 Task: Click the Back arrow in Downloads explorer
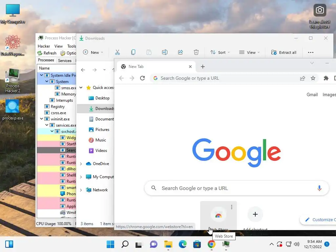click(83, 70)
